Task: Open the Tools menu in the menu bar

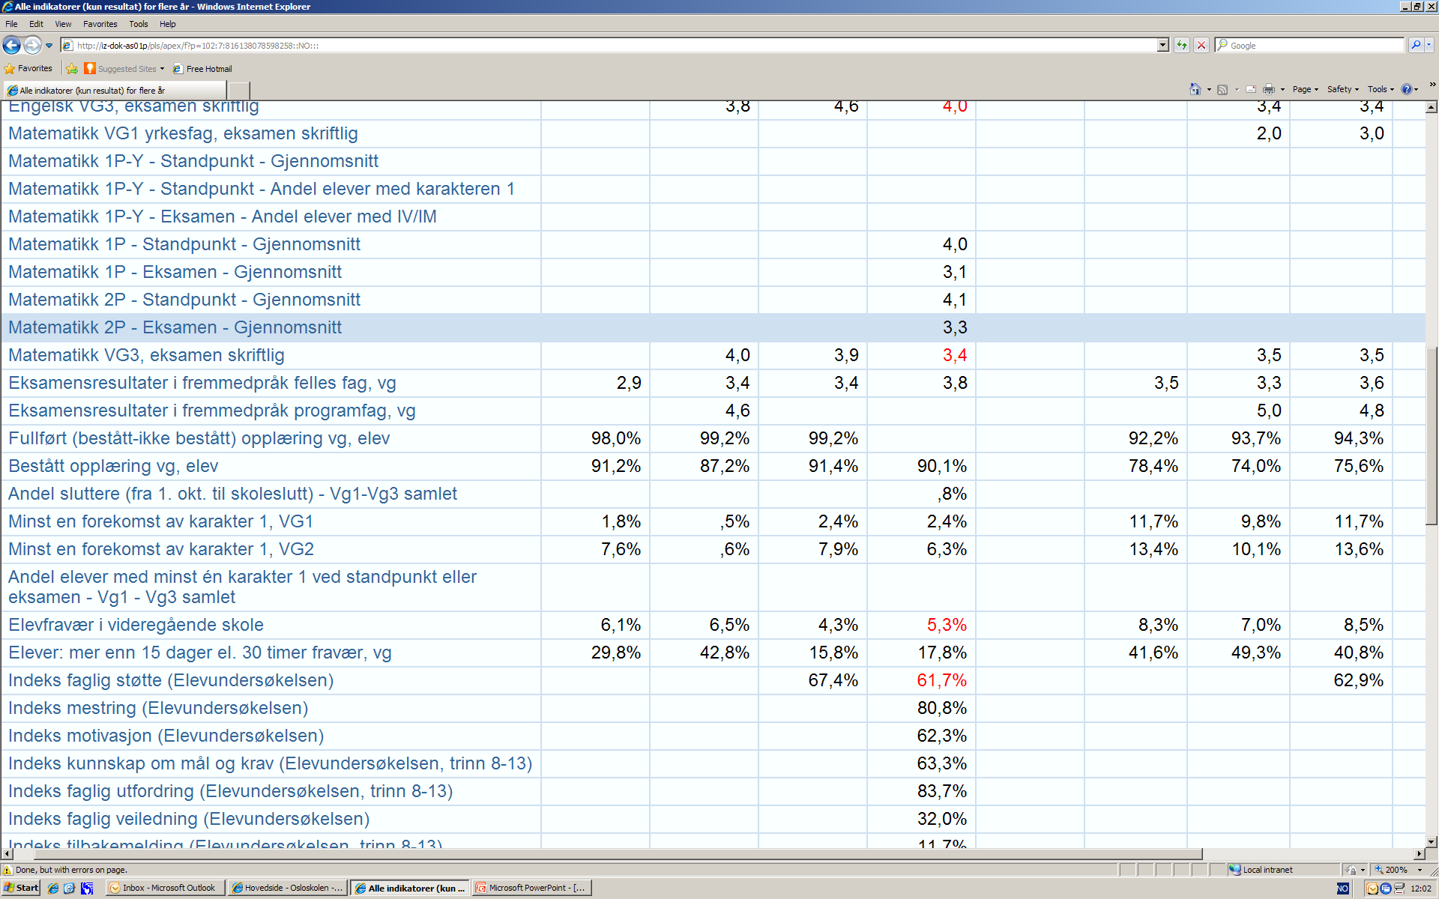Action: (x=139, y=24)
